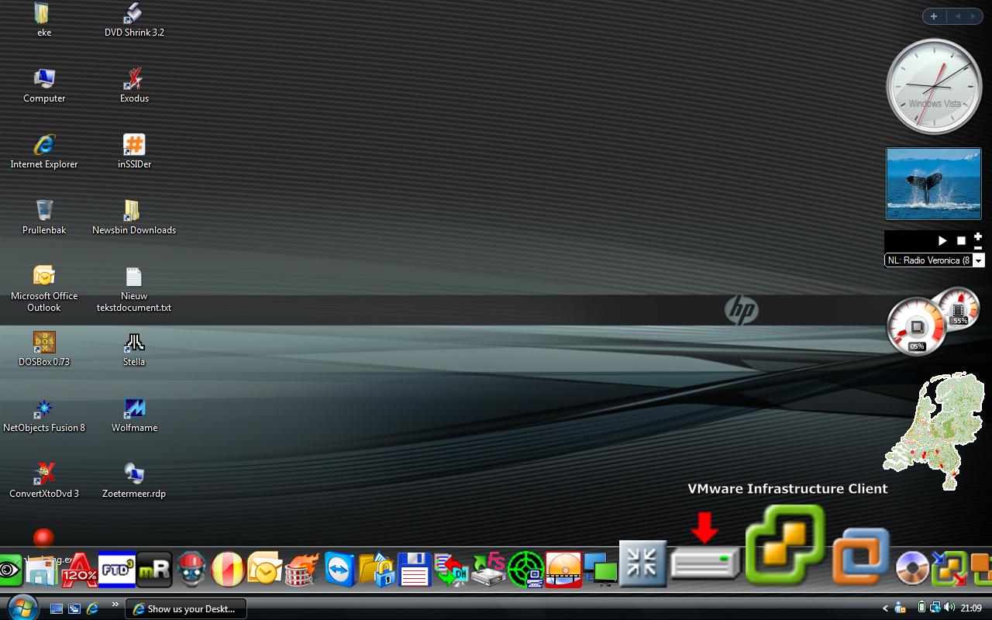The height and width of the screenshot is (620, 992).
Task: Open the network tray icon
Action: pyautogui.click(x=935, y=608)
